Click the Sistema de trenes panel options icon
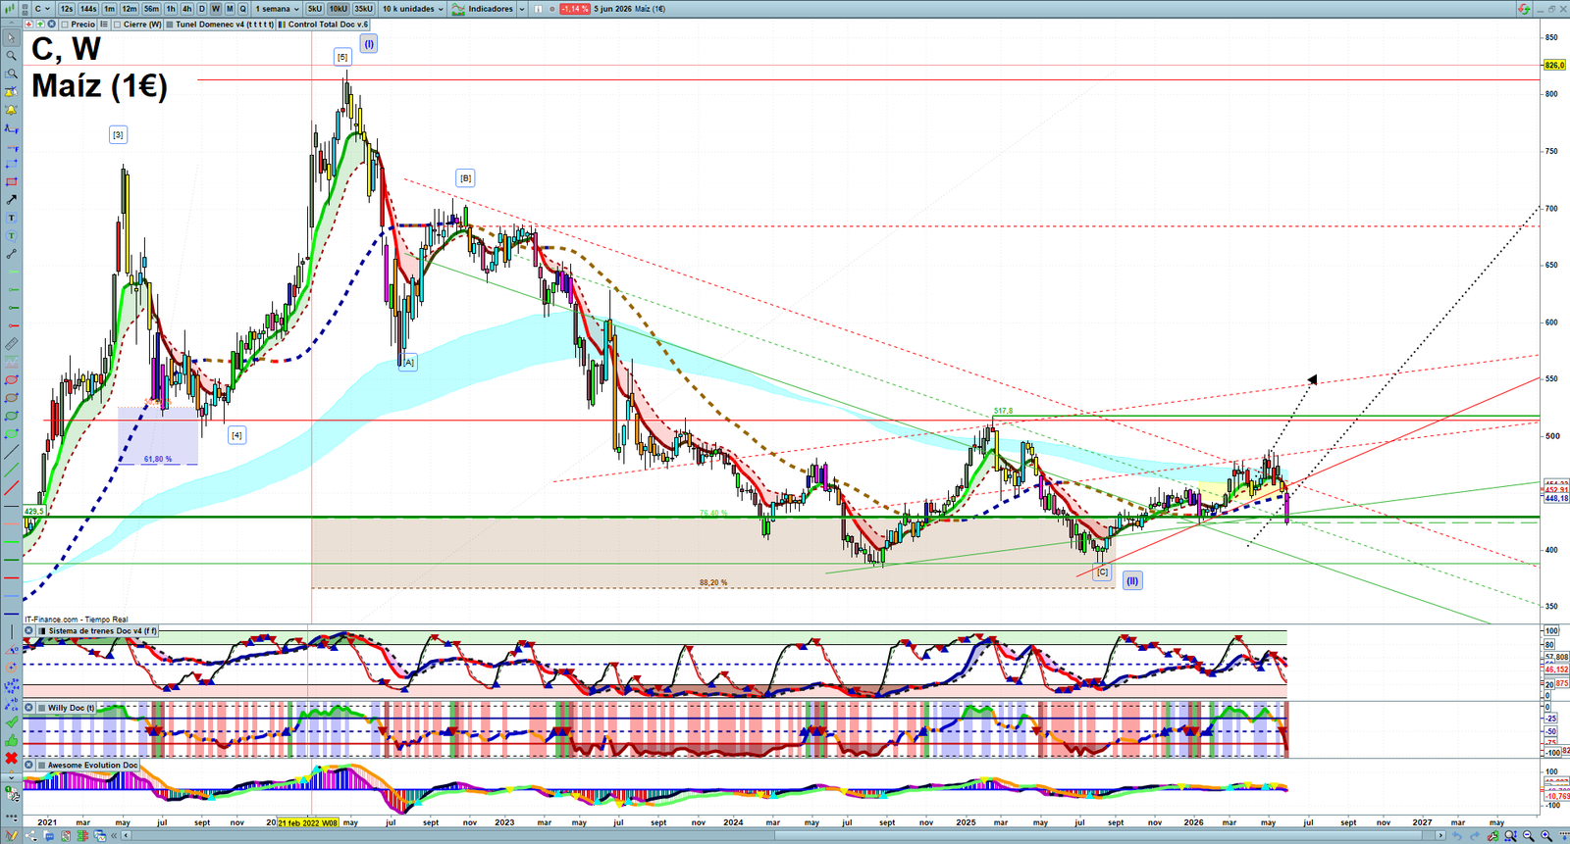The height and width of the screenshot is (844, 1570). 29,630
